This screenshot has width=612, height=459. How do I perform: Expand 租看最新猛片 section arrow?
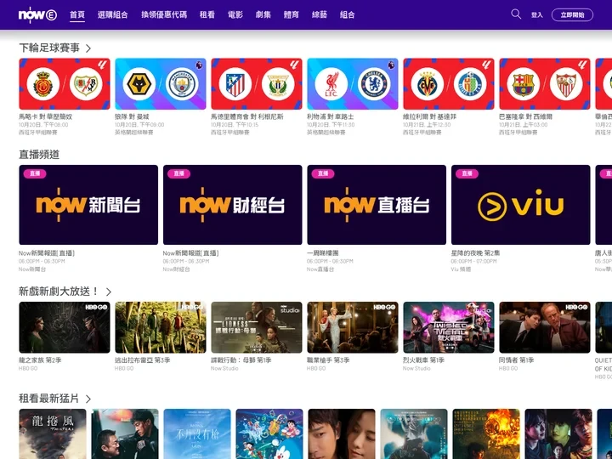[x=88, y=399]
